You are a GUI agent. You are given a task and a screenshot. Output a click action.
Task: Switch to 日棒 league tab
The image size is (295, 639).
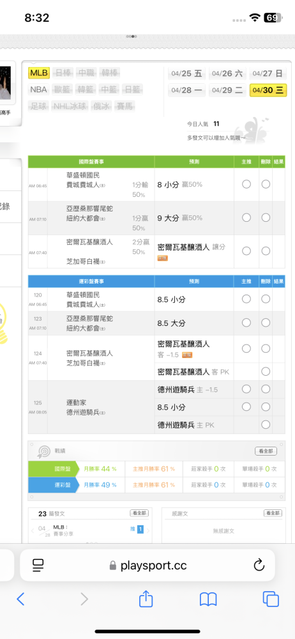pyautogui.click(x=63, y=73)
